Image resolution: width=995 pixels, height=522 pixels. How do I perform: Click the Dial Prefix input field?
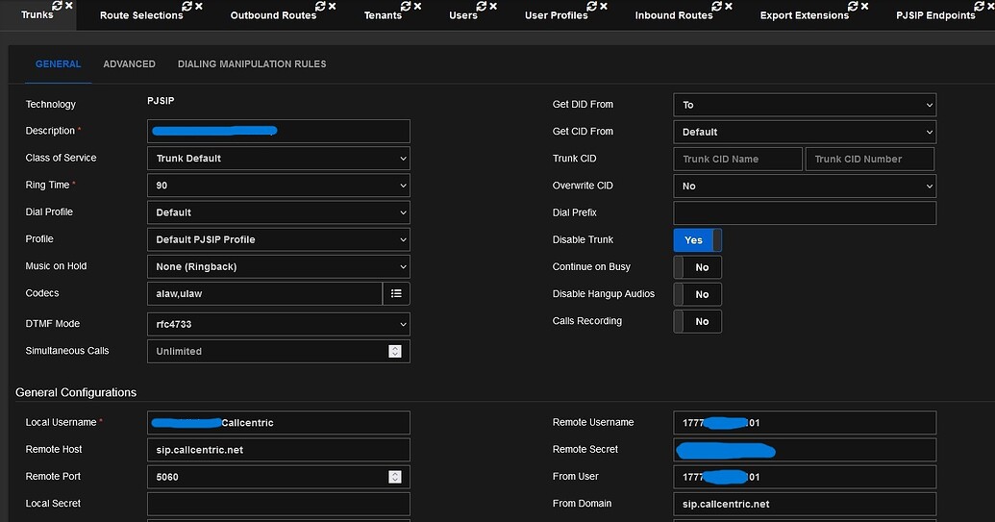point(805,213)
